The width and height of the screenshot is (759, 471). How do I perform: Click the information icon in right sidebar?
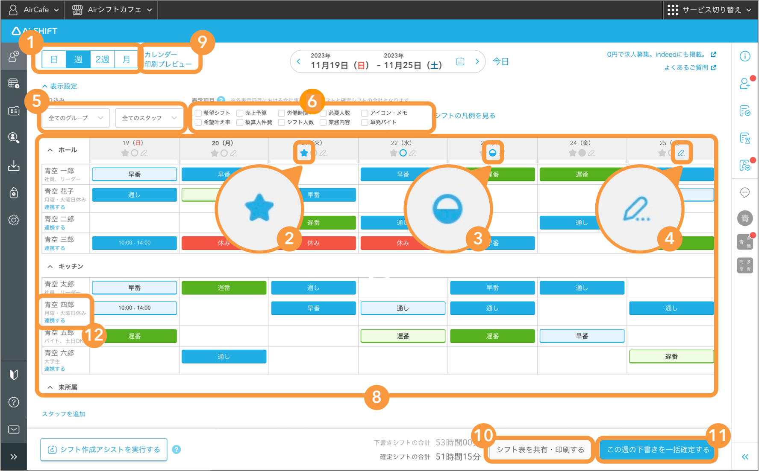745,56
